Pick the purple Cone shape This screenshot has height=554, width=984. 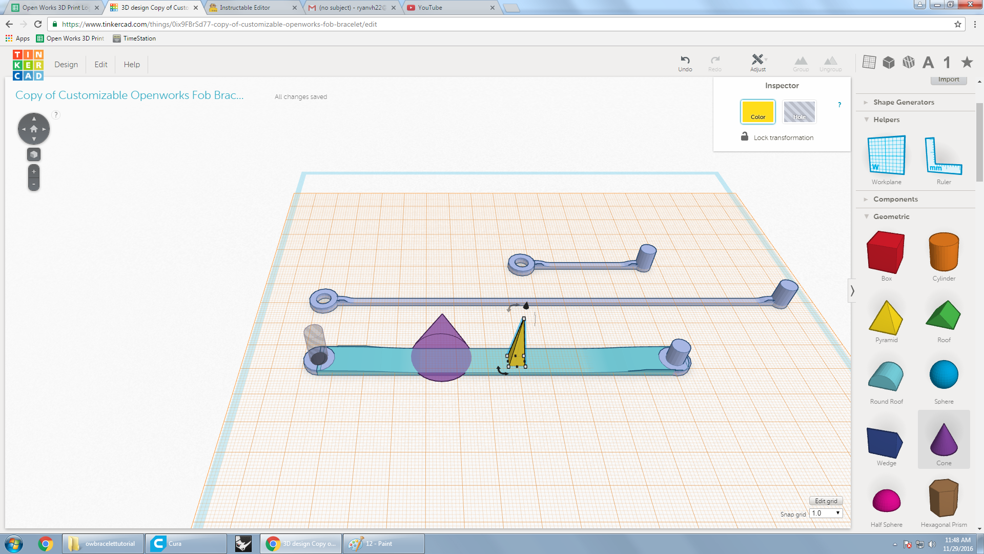tap(944, 440)
